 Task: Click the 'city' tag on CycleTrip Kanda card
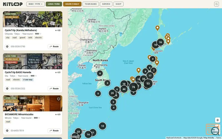click(x=8, y=38)
